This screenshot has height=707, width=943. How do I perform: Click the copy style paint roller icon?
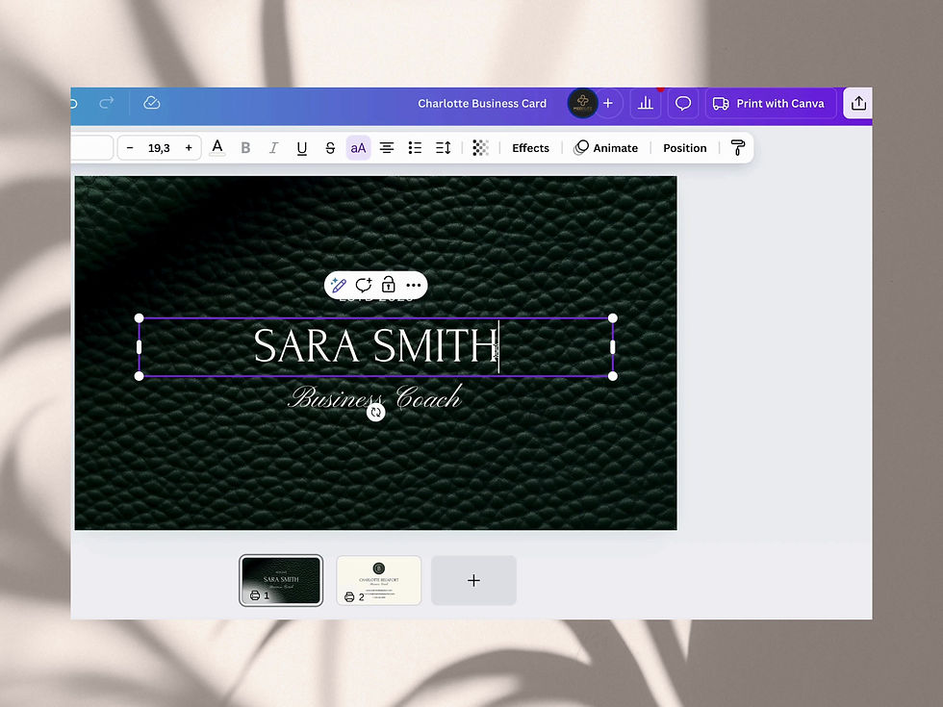tap(737, 148)
